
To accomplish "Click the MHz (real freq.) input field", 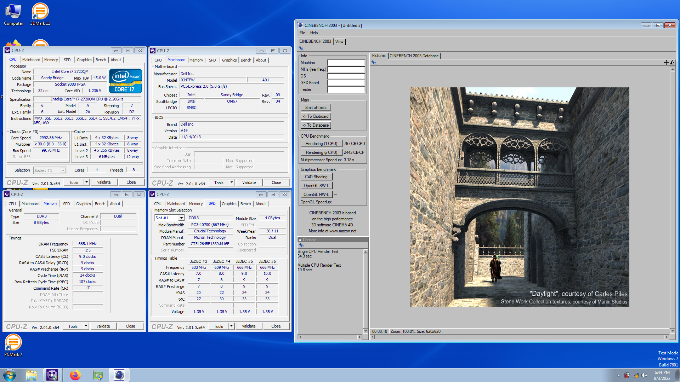I will (x=346, y=69).
